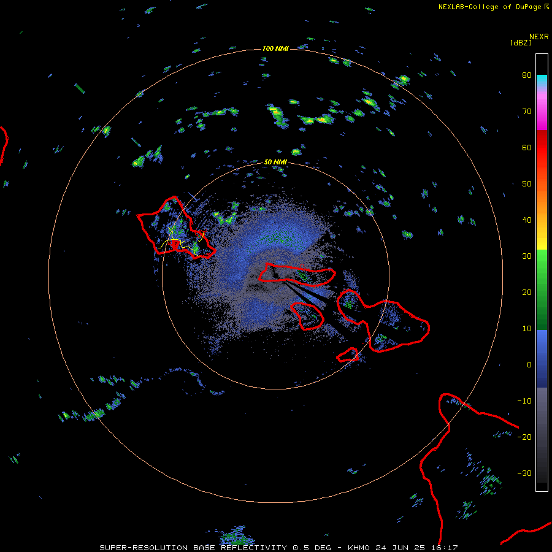Click the 100 NMI range ring label
The image size is (552, 552).
pyautogui.click(x=275, y=48)
